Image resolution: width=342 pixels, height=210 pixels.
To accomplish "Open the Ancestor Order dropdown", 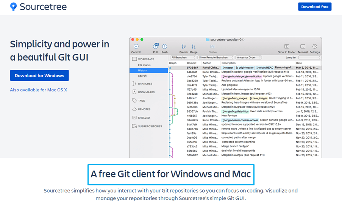I will tap(249, 57).
